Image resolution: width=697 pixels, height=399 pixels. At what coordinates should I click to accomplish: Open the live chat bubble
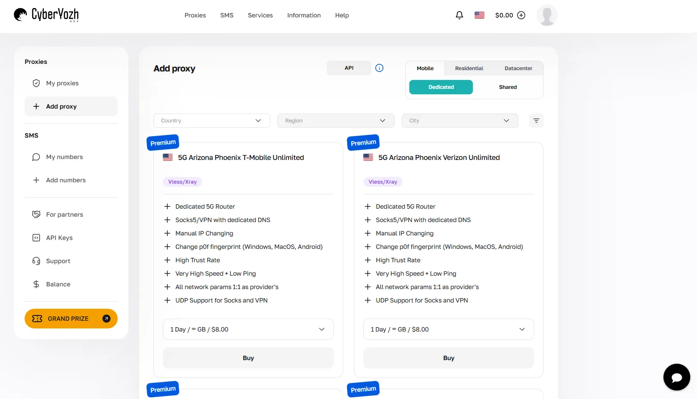coord(676,377)
